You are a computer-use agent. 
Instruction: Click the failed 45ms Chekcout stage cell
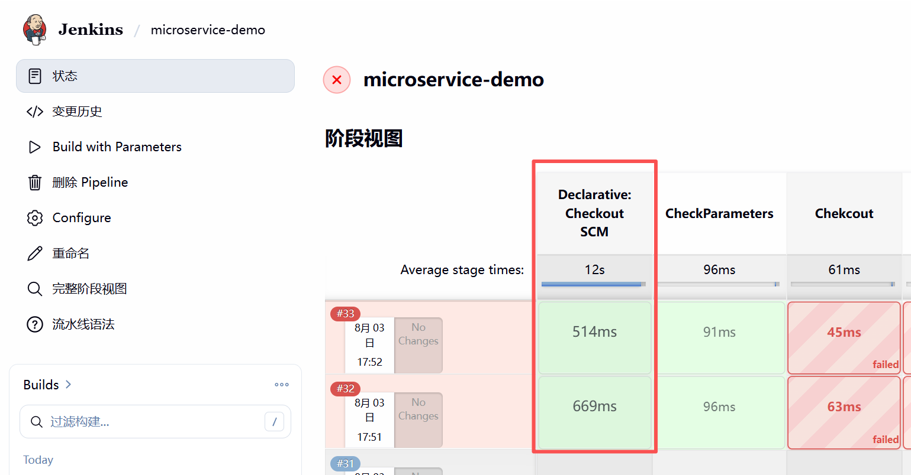pyautogui.click(x=844, y=338)
